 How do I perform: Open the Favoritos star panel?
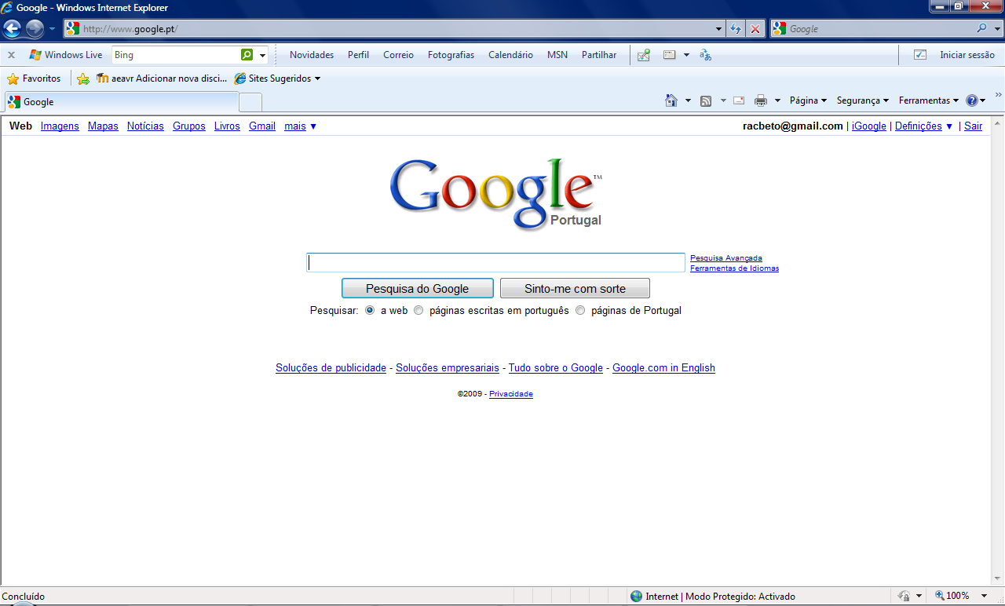tap(34, 78)
